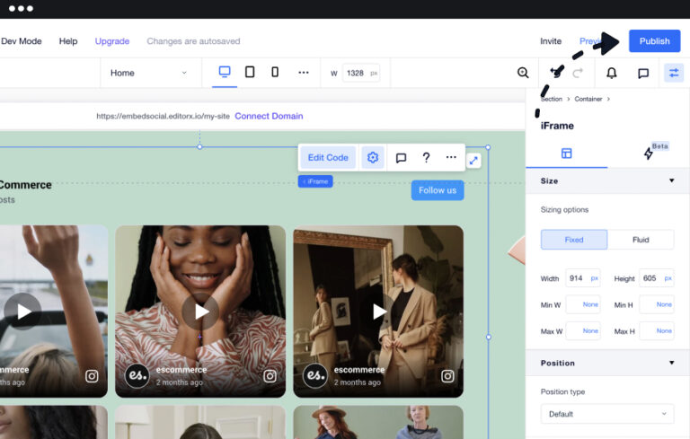
Task: Set the Max W value
Action: [x=582, y=330]
